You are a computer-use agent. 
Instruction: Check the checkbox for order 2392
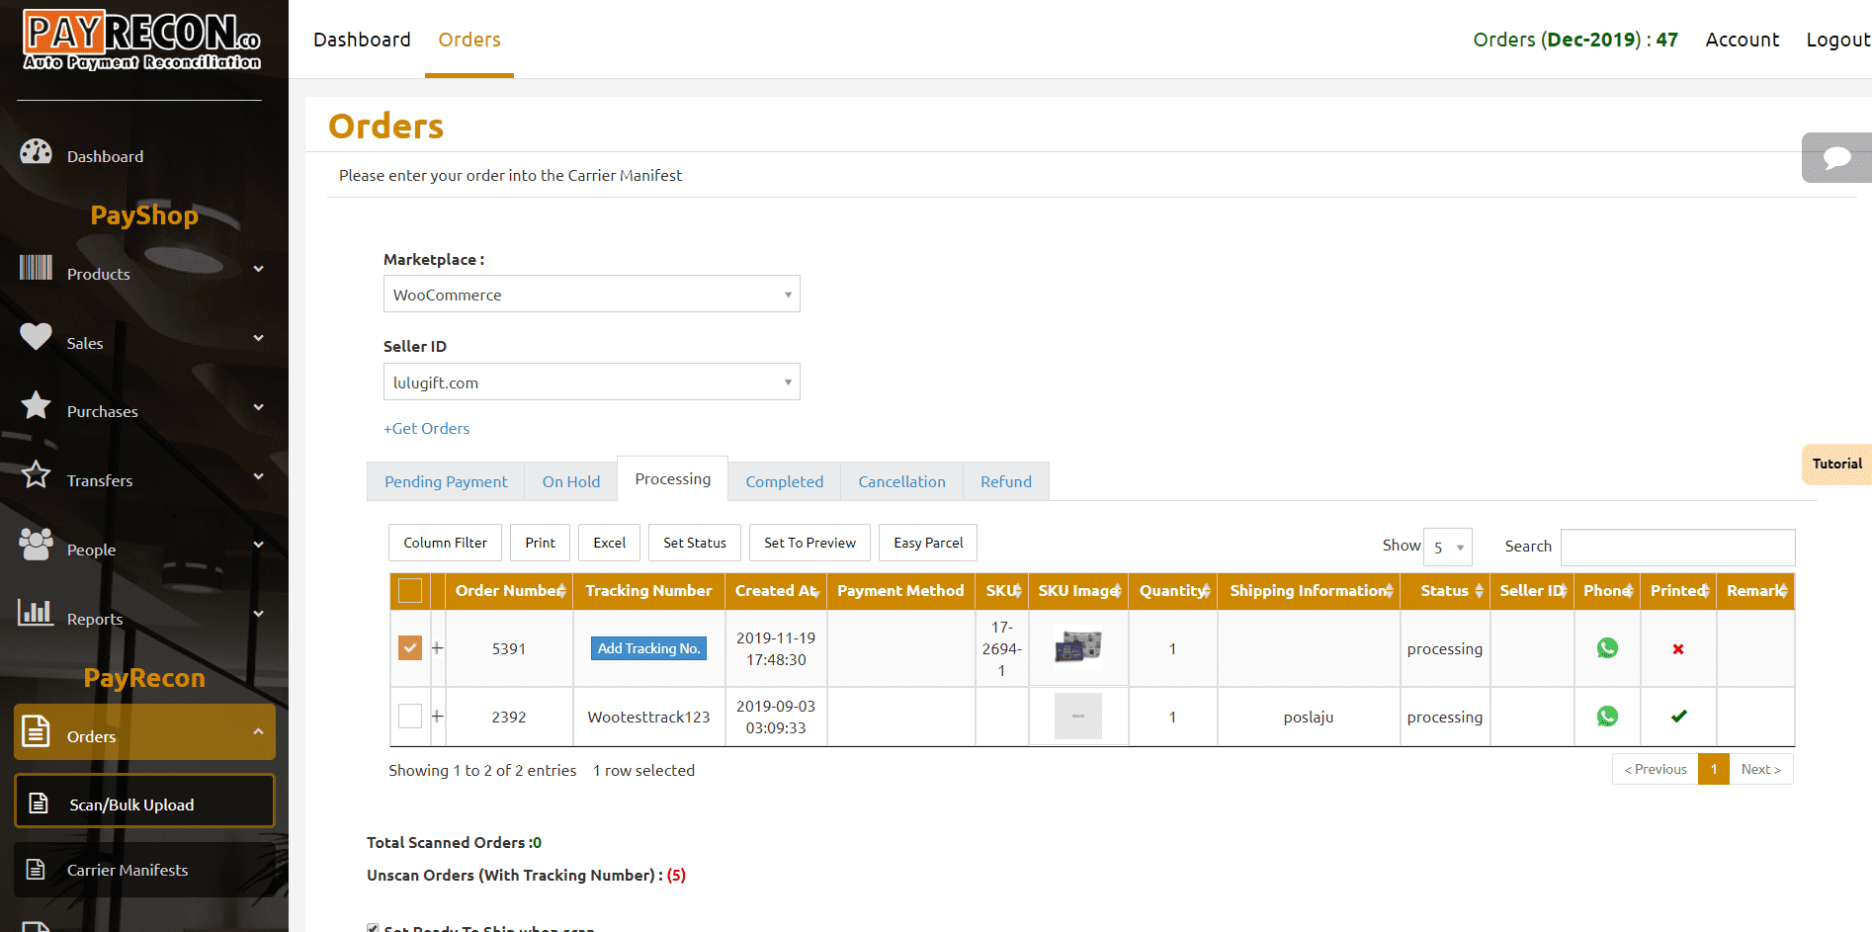410,716
